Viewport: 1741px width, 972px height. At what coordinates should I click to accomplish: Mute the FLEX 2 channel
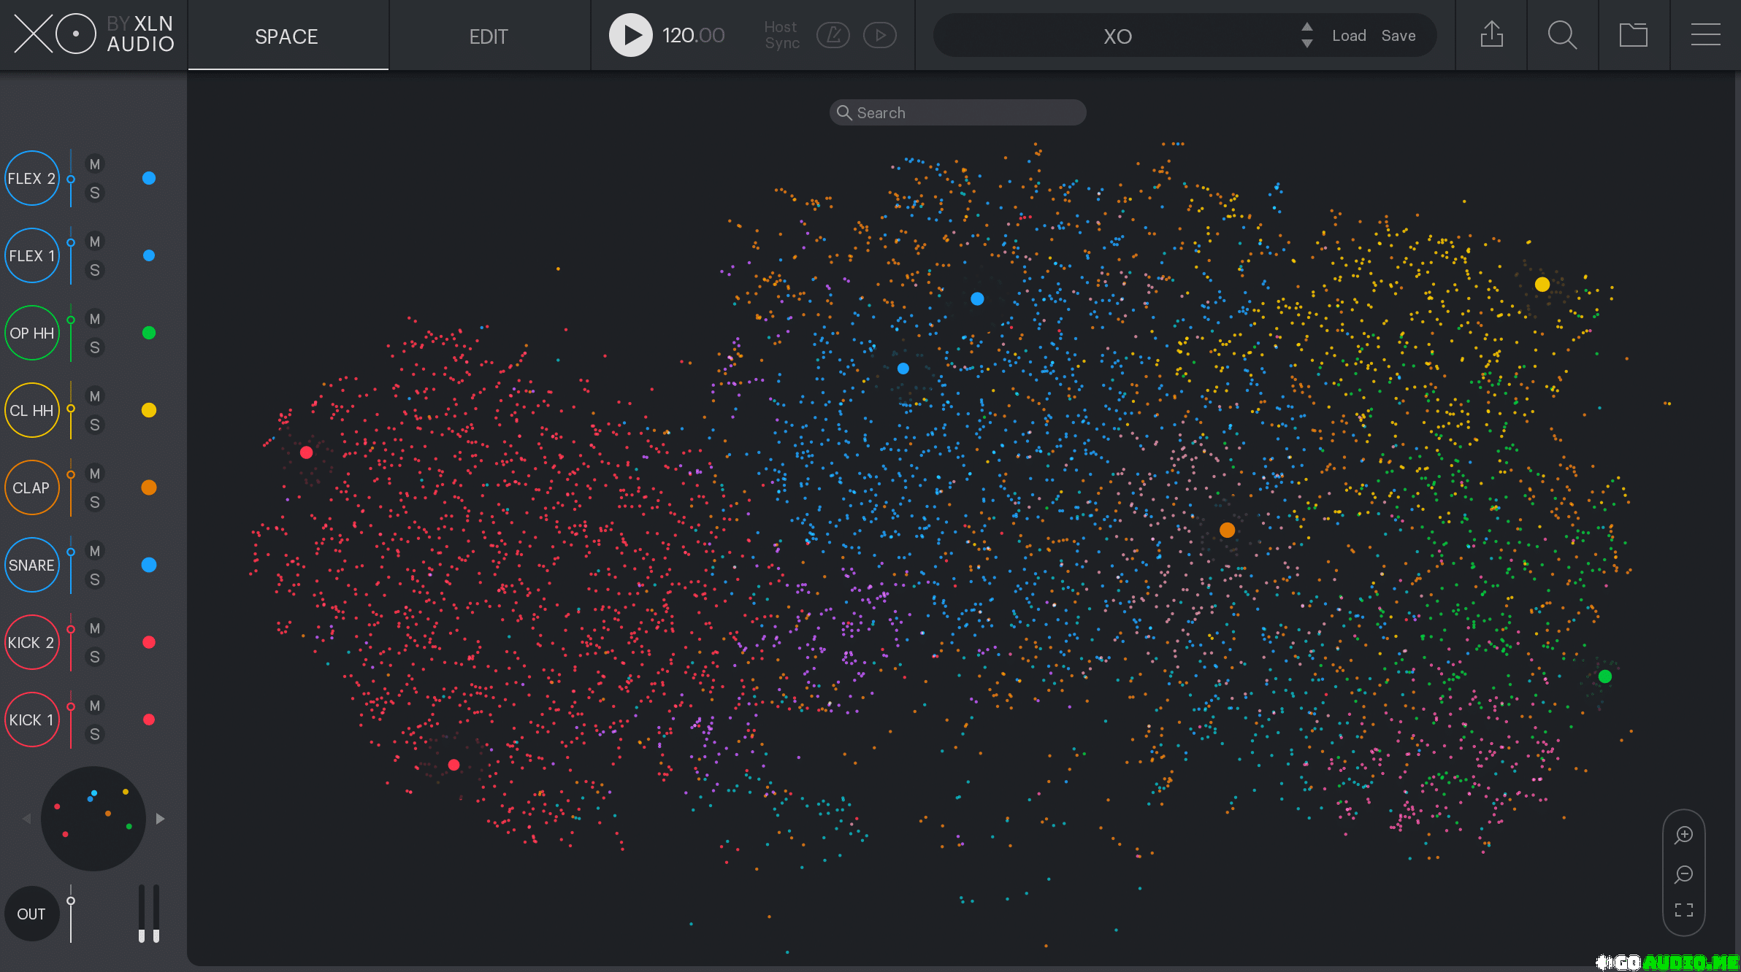95,164
